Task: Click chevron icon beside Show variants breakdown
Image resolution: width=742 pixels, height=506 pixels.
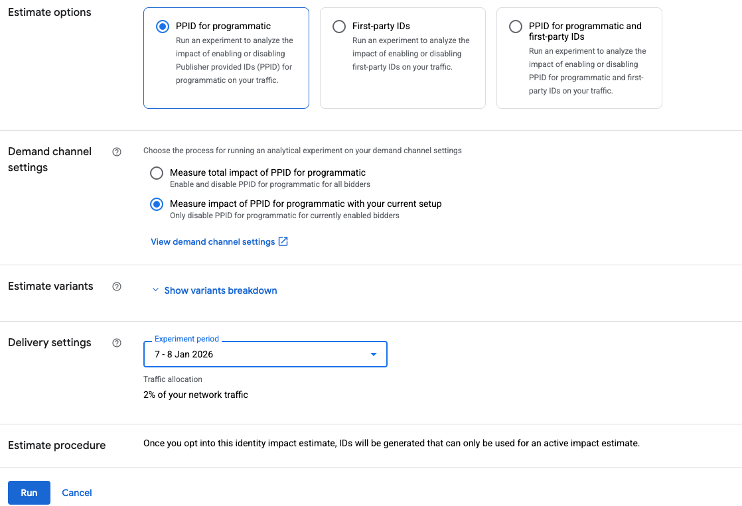Action: (x=155, y=290)
